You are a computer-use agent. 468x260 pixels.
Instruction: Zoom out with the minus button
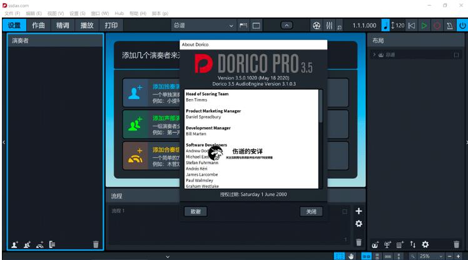coord(449,256)
